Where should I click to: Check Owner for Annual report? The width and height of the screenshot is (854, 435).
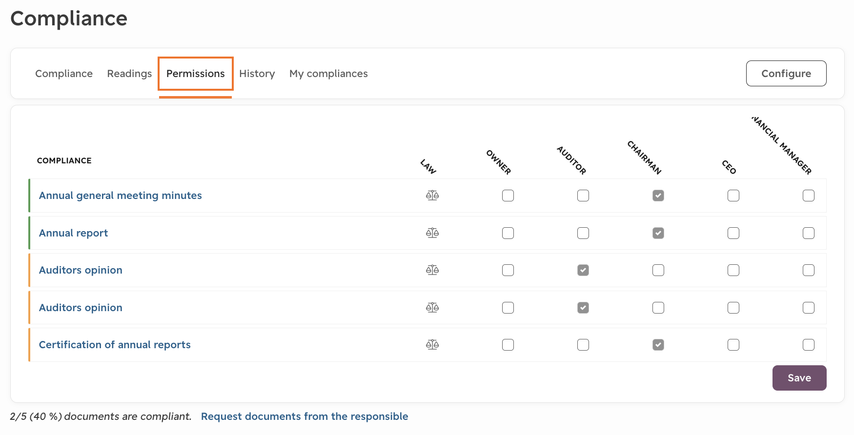[508, 233]
